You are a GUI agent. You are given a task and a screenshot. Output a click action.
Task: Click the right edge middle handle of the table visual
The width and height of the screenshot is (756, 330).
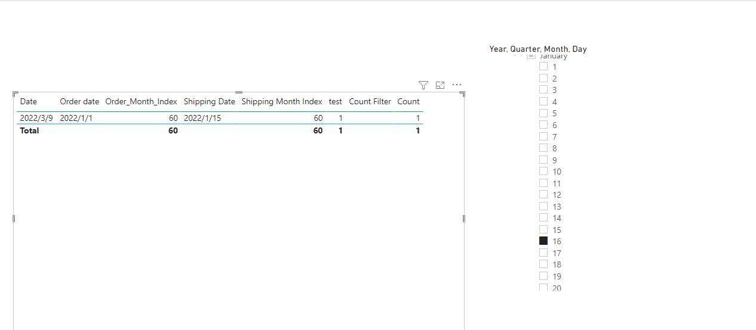point(464,219)
